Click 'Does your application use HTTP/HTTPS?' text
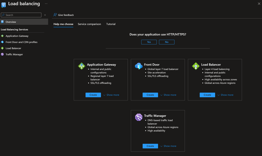 click(158, 34)
